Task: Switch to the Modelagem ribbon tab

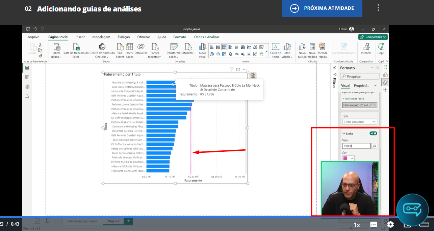Action: pyautogui.click(x=101, y=37)
